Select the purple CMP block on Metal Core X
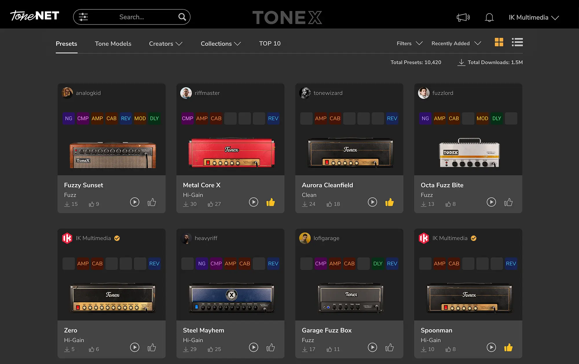Screen dimensions: 579x364 point(187,118)
